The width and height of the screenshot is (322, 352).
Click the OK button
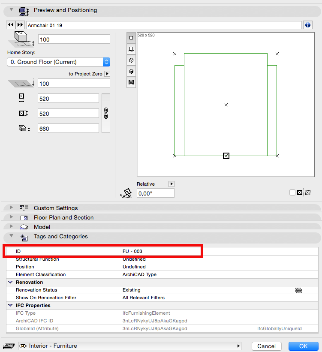click(x=303, y=346)
